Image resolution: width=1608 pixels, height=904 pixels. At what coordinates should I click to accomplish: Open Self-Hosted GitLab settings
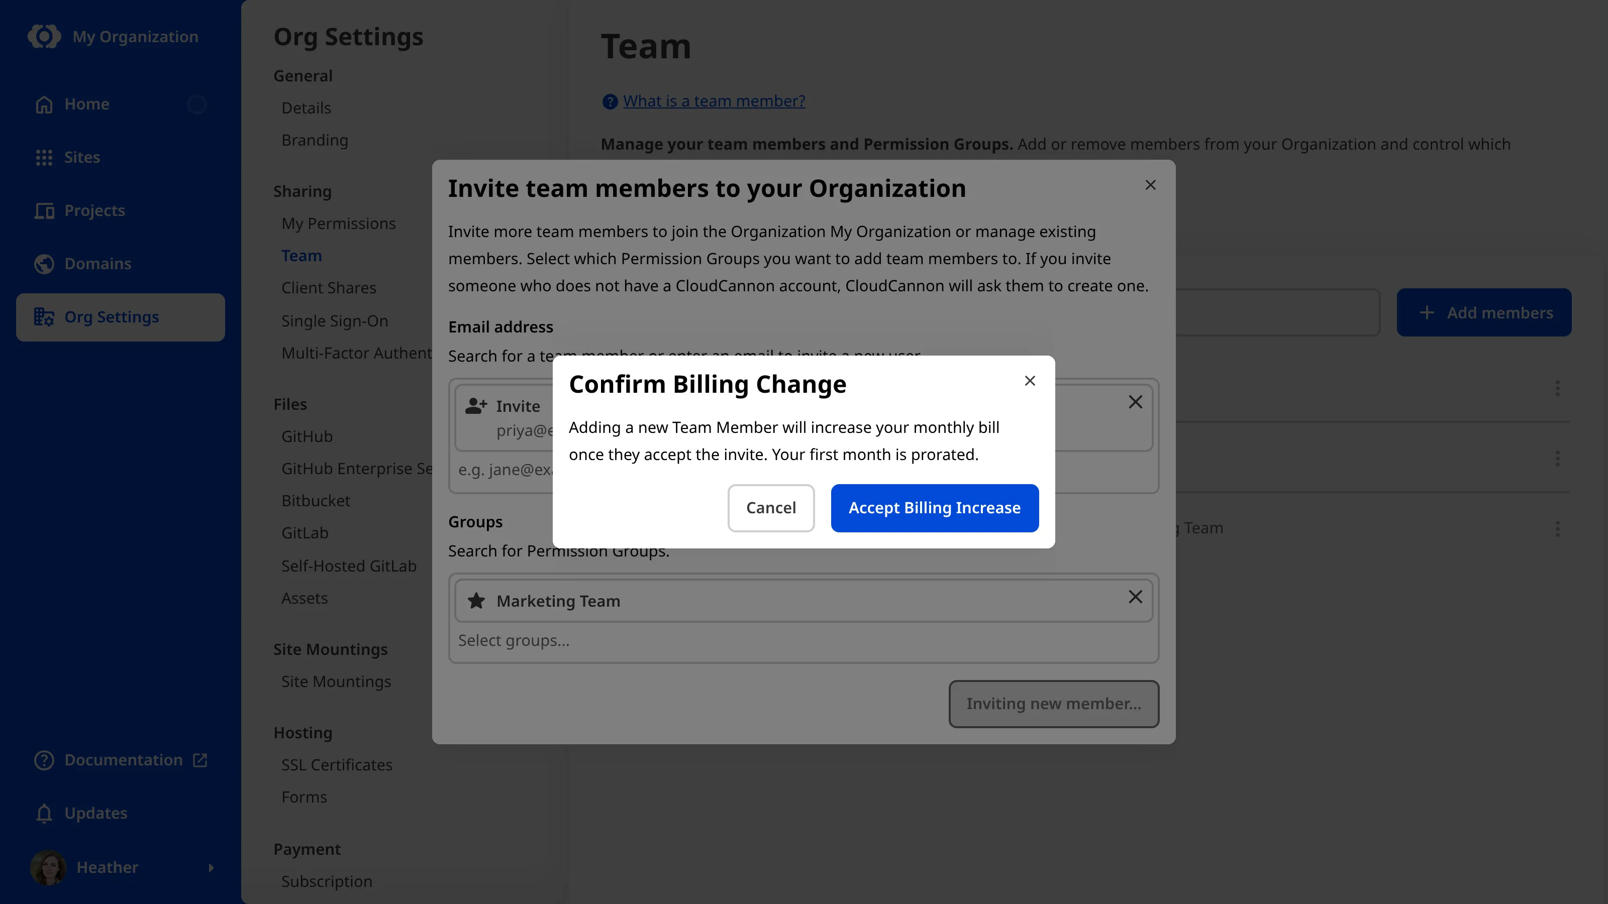click(348, 566)
